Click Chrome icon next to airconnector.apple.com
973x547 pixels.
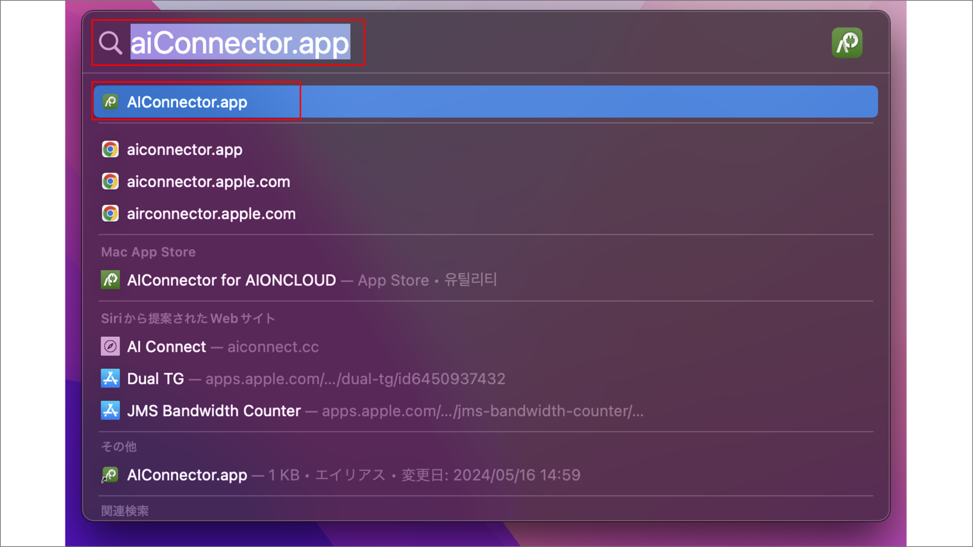(x=110, y=214)
